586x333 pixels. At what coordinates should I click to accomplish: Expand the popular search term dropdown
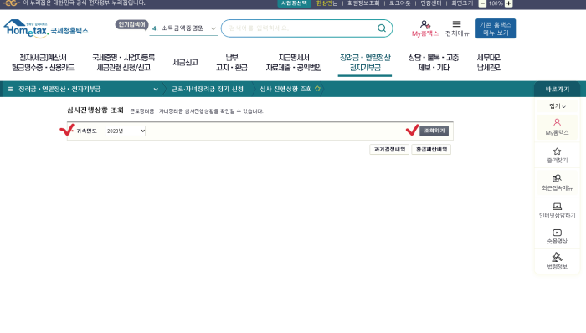(213, 28)
